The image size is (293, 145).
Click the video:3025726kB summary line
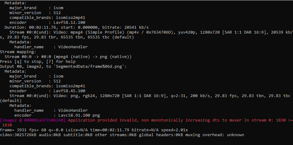(x=122, y=135)
